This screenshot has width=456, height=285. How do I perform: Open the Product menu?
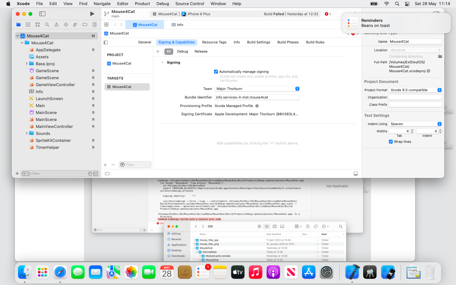tap(142, 4)
